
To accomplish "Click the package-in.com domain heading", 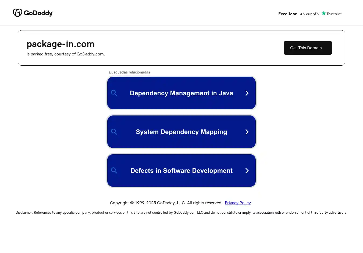I will [60, 44].
